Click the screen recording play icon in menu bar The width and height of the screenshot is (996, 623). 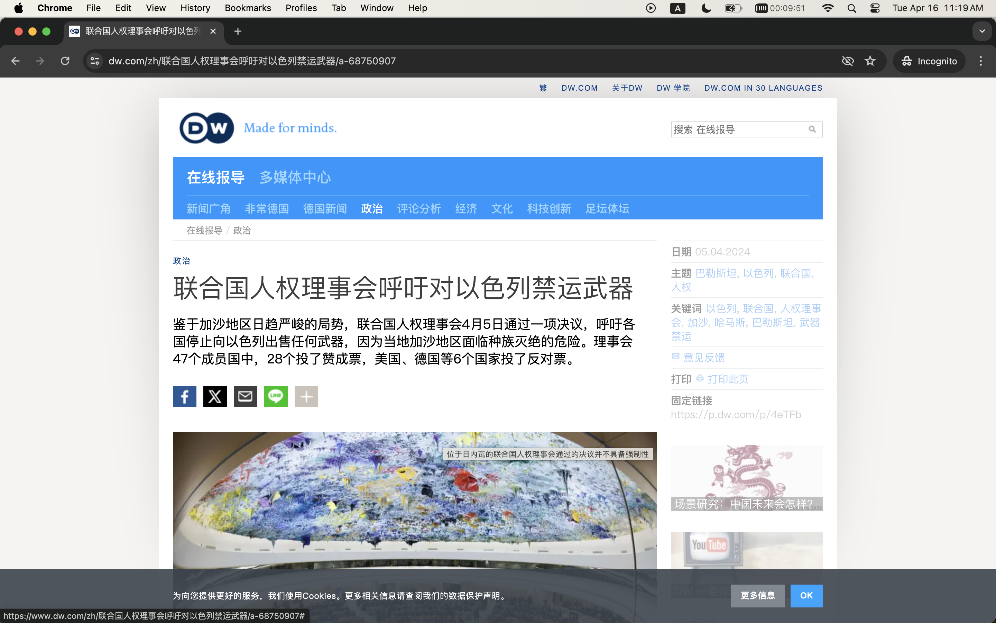[x=651, y=8]
